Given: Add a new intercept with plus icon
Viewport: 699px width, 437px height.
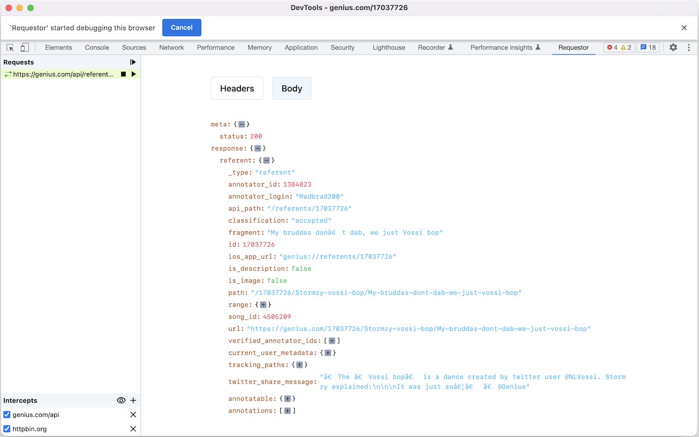Looking at the screenshot, I should tap(133, 400).
